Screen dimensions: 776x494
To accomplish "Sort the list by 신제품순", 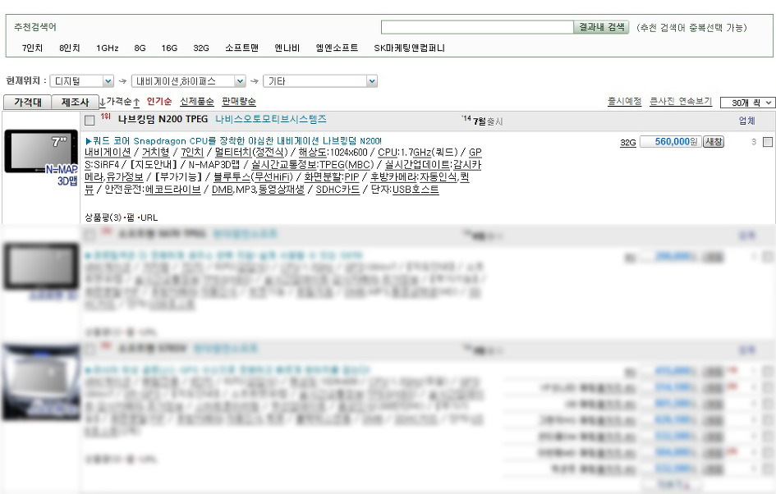I will click(197, 102).
